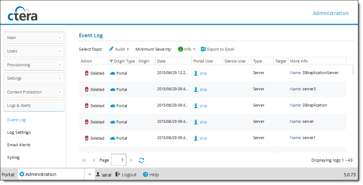Click version number 5.0.73

(x=349, y=175)
